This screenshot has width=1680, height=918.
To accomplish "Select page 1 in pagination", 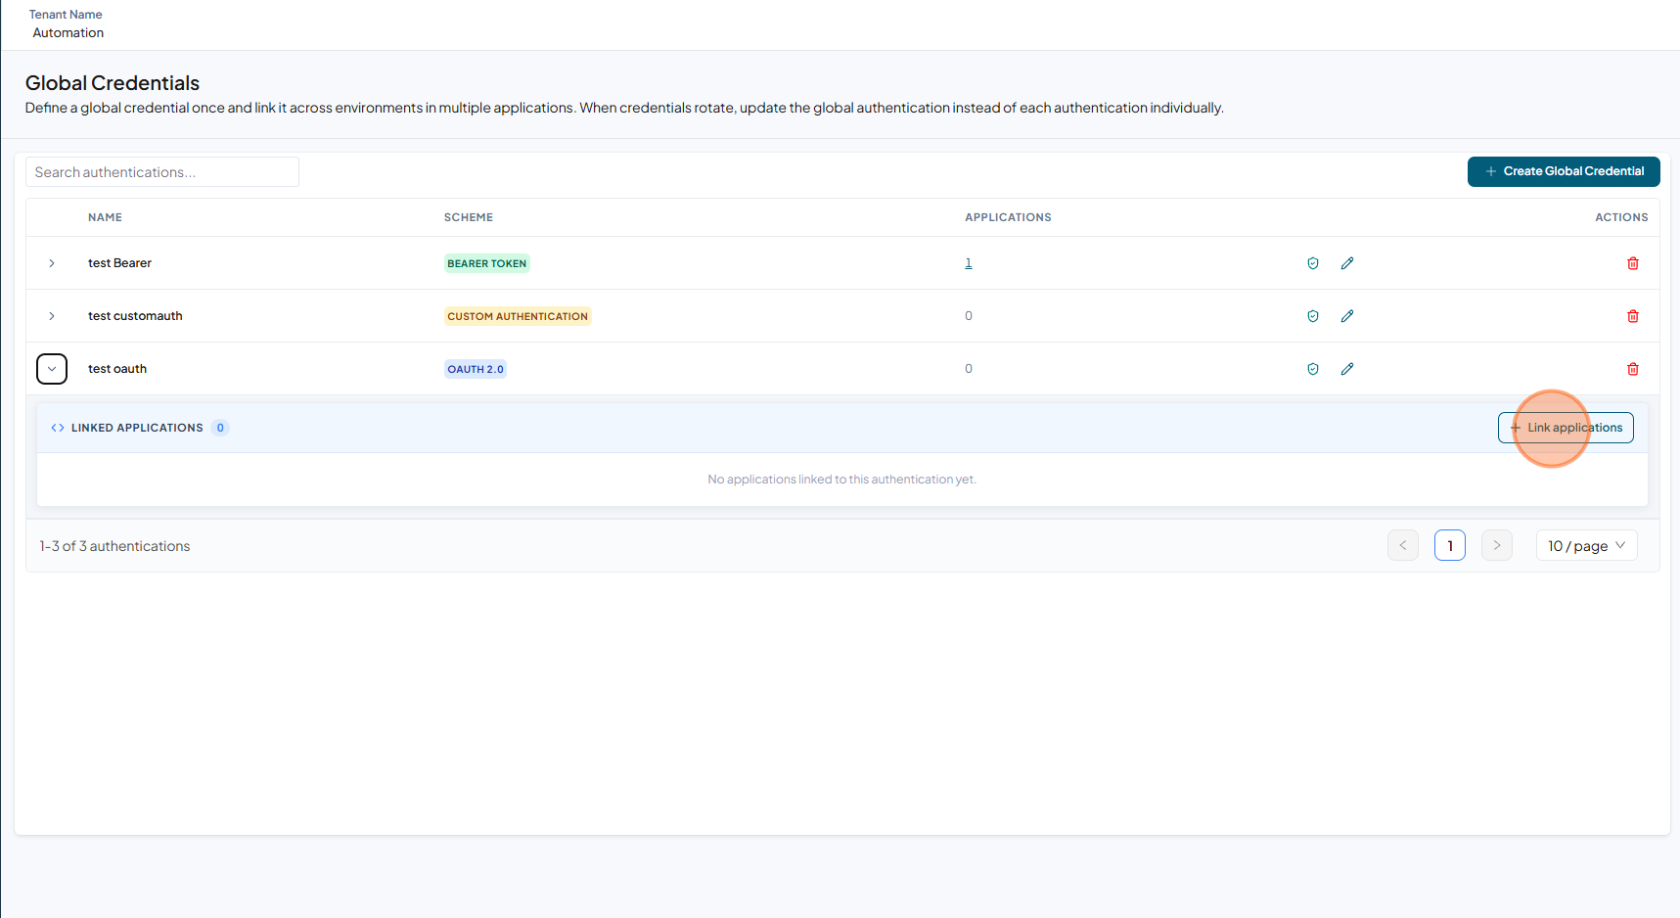I will (x=1450, y=545).
